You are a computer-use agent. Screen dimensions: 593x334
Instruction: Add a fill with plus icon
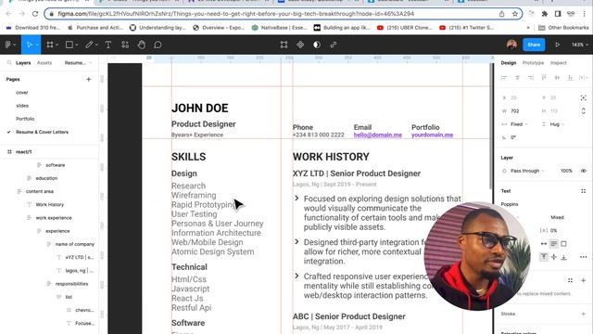click(583, 280)
